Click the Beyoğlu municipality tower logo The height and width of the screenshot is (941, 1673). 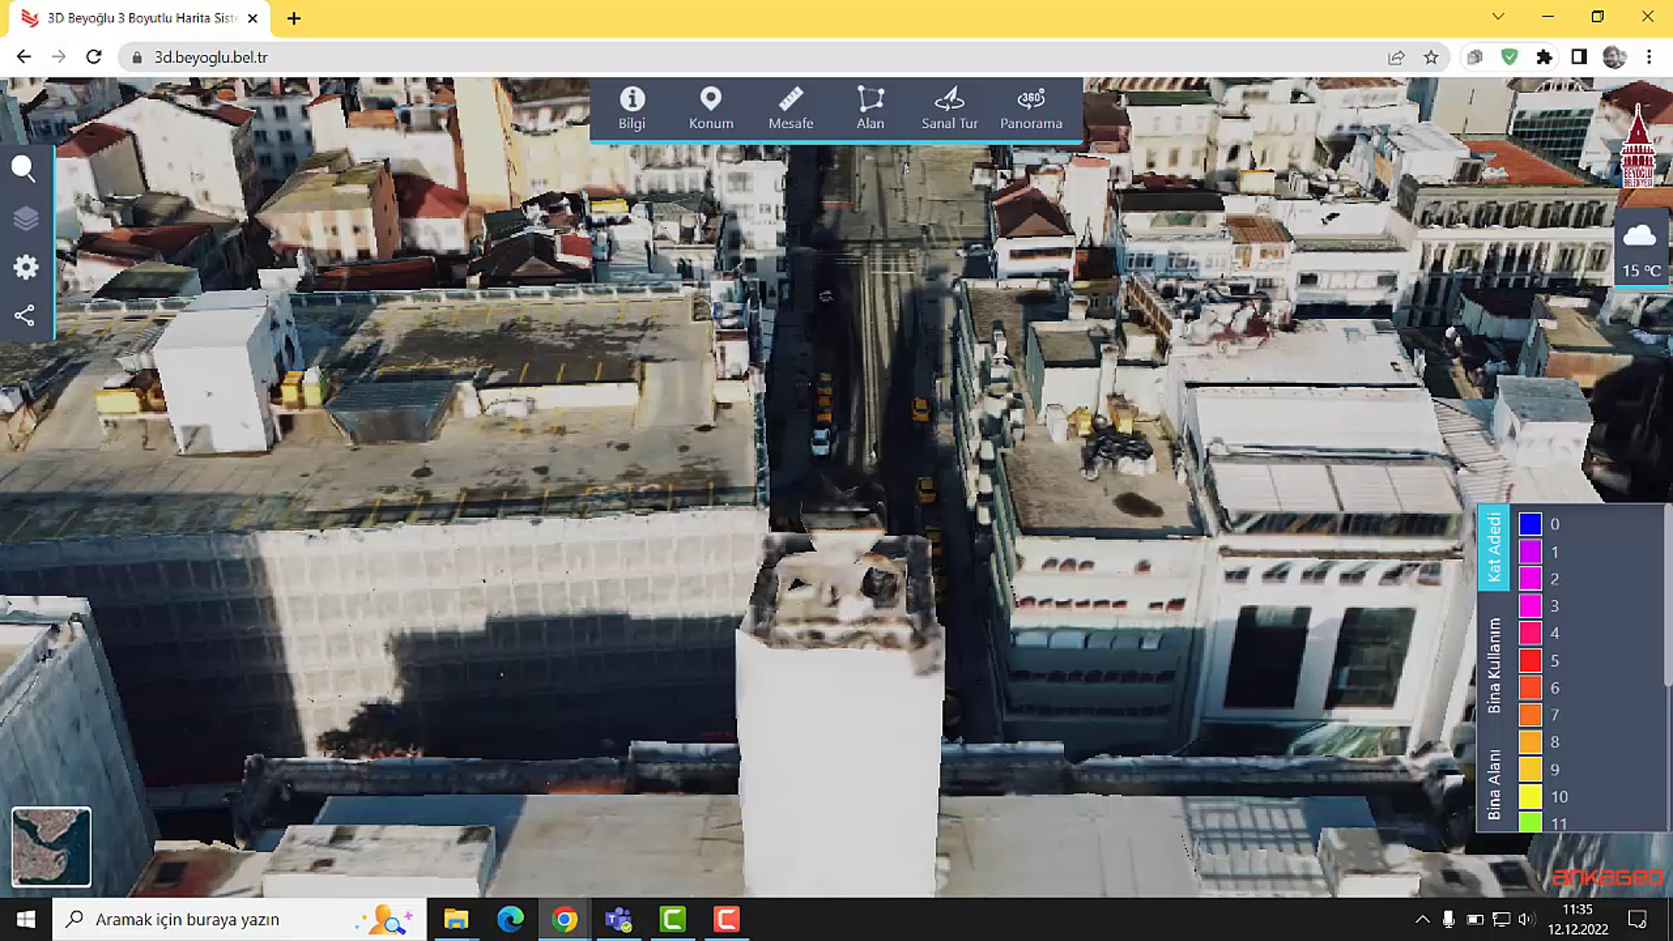[1637, 146]
